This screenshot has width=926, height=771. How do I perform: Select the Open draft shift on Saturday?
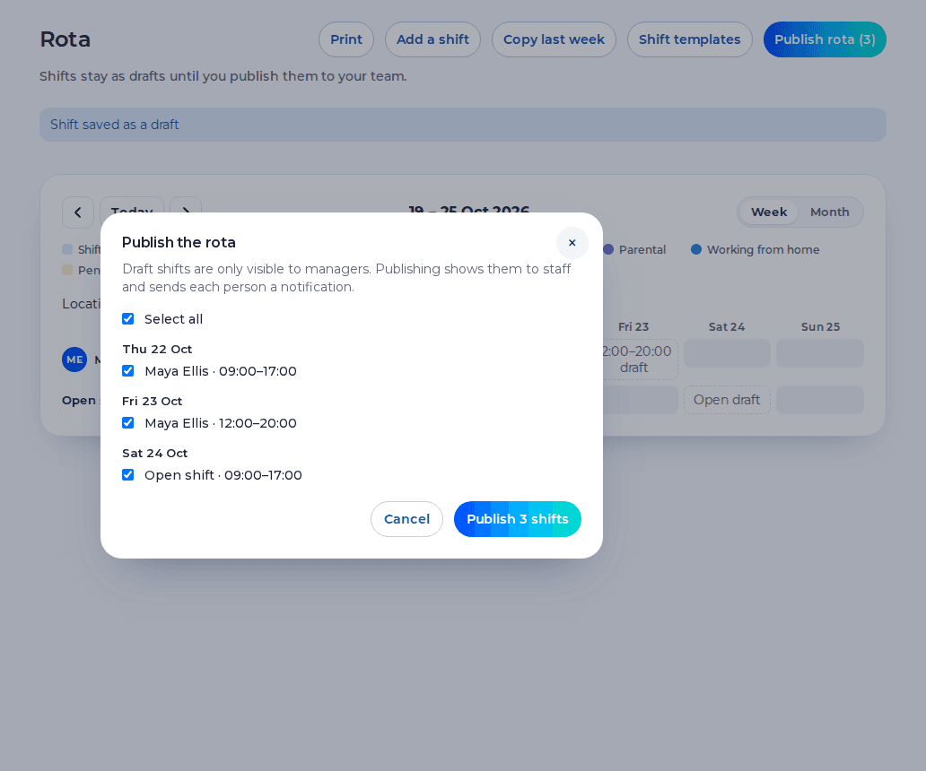click(x=727, y=400)
